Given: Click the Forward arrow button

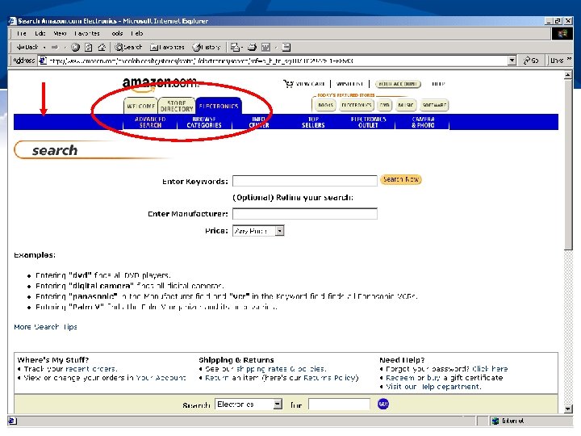Looking at the screenshot, I should [55, 47].
